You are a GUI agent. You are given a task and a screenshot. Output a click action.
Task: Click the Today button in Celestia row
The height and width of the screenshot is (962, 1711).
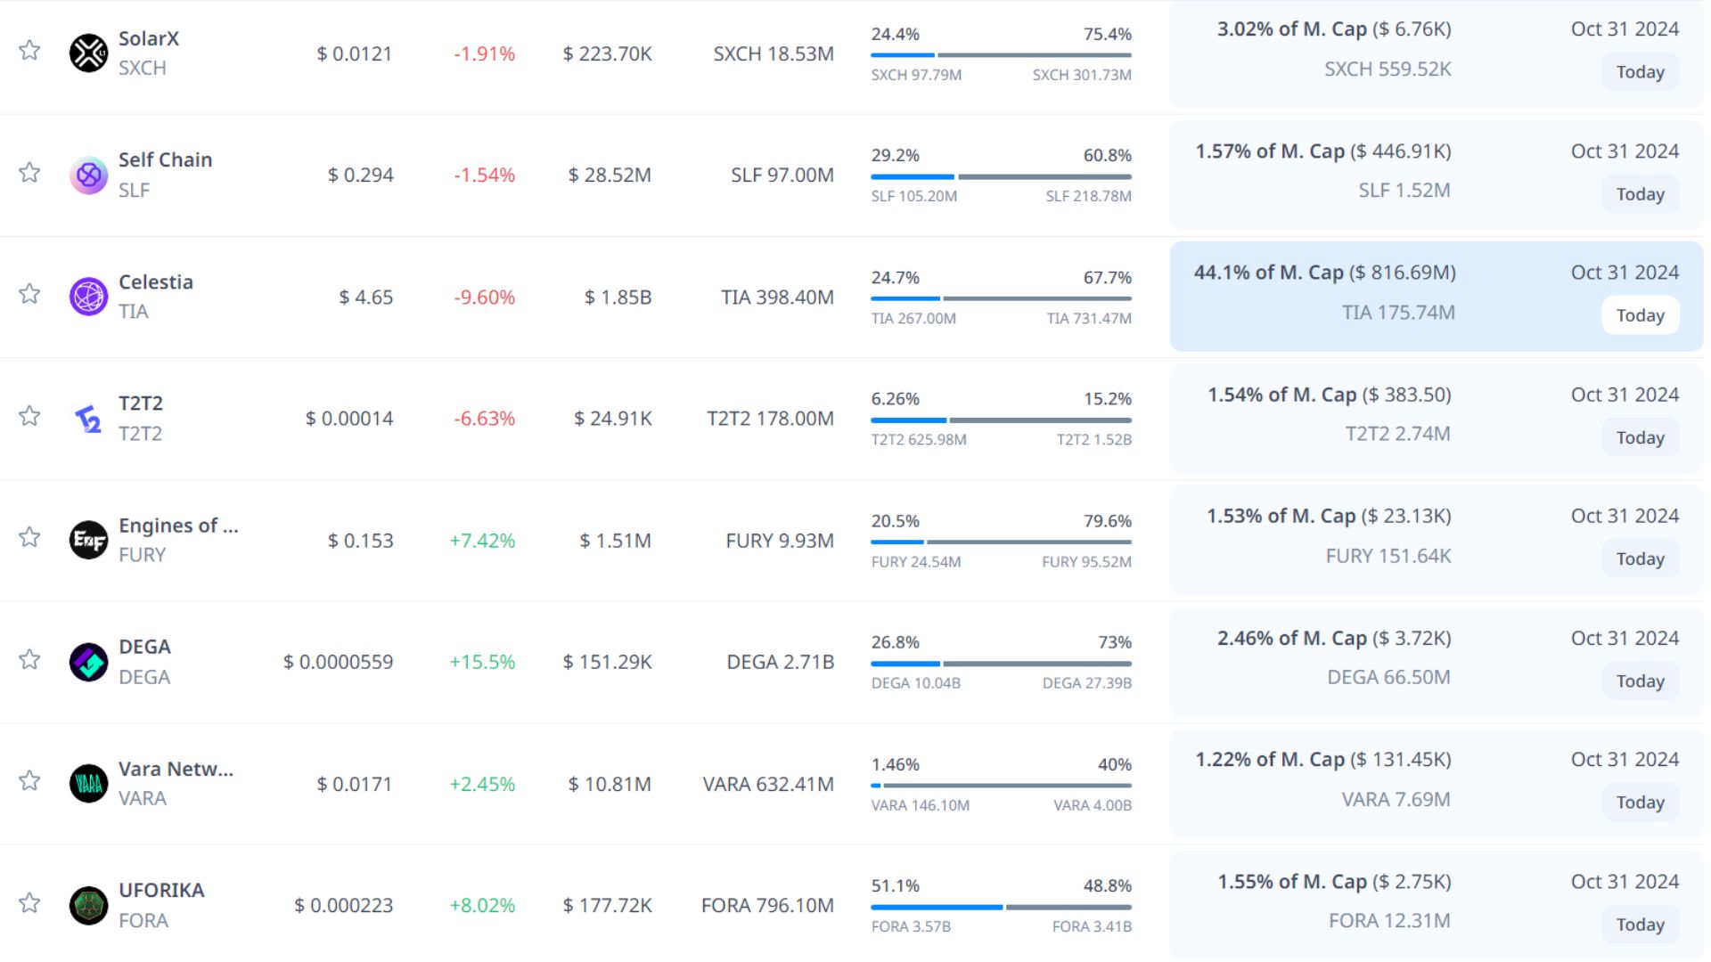(1640, 315)
